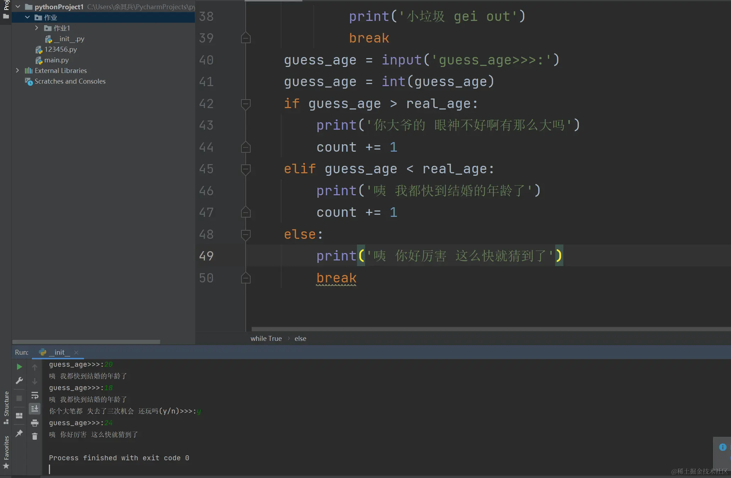Click the restore layout icon in Run panel

(19, 416)
